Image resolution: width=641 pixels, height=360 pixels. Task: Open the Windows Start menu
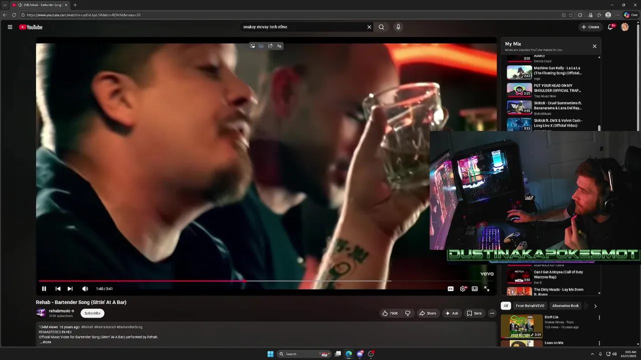(x=270, y=354)
